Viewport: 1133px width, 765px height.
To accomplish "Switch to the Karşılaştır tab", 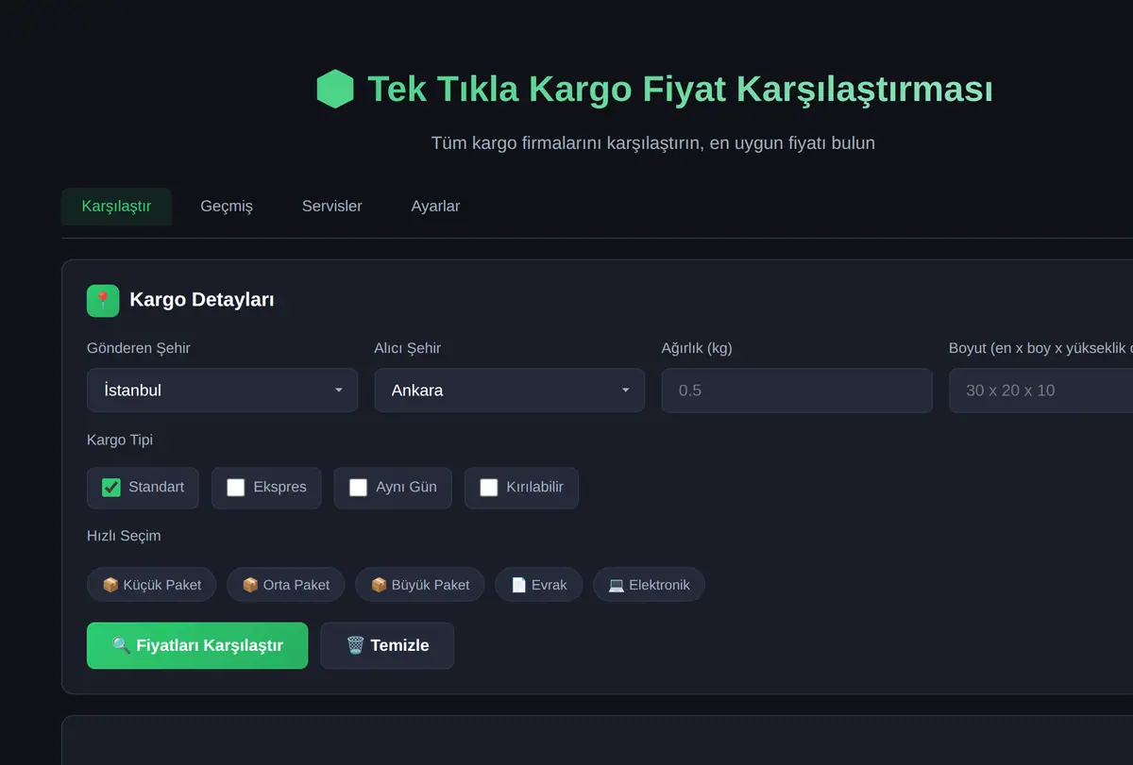I will [x=116, y=206].
